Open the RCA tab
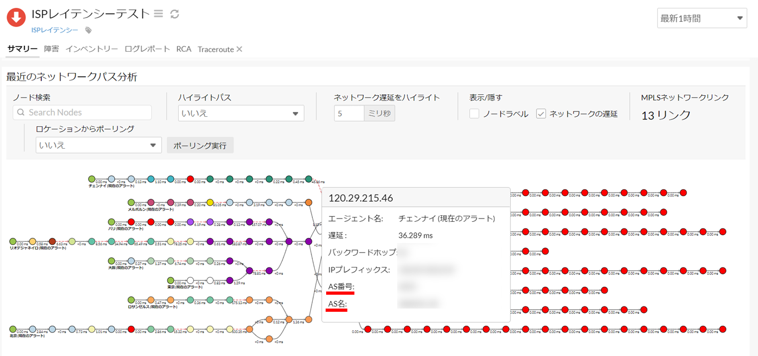The width and height of the screenshot is (758, 356). coord(184,49)
